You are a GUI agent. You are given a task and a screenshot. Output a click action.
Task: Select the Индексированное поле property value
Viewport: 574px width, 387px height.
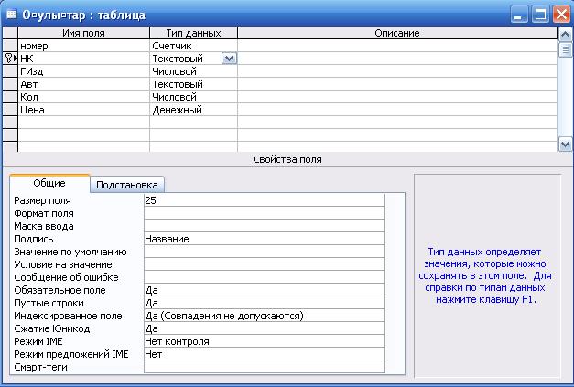coord(264,316)
